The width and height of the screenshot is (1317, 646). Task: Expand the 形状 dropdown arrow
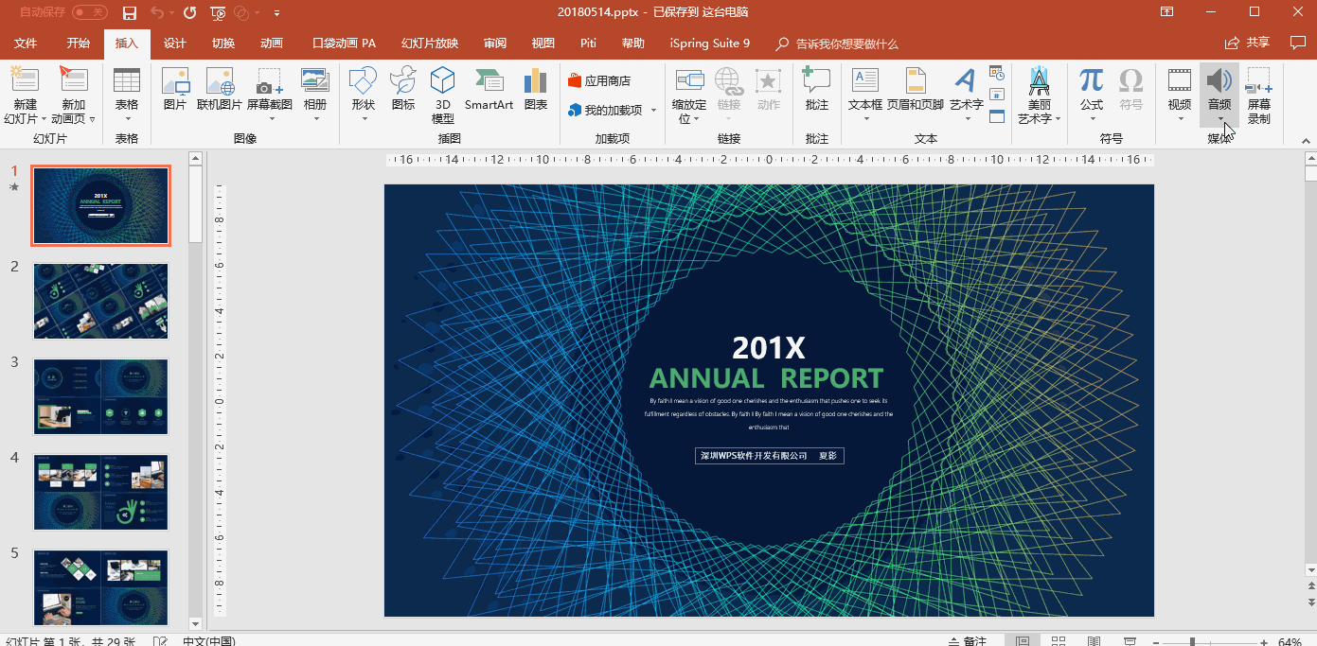tap(364, 119)
